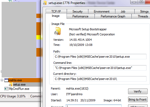The width and height of the screenshot is (150, 107).
Task: Focus the Comment input field
Action: [94, 106]
